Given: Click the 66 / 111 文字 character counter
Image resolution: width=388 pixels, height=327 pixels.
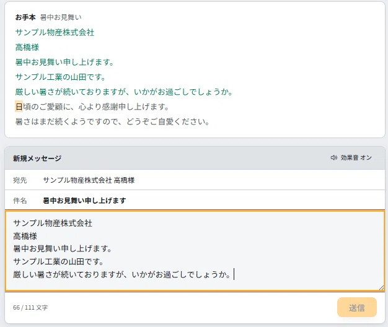Looking at the screenshot, I should (30, 307).
